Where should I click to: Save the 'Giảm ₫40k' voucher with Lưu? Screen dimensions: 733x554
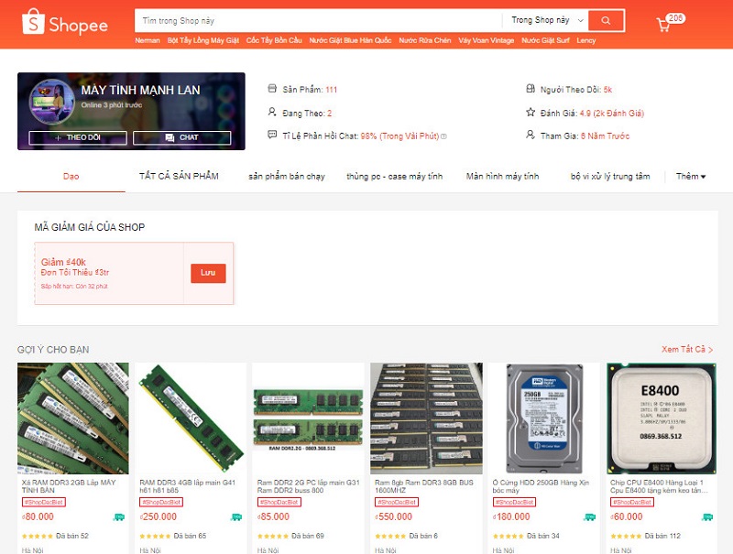click(208, 273)
